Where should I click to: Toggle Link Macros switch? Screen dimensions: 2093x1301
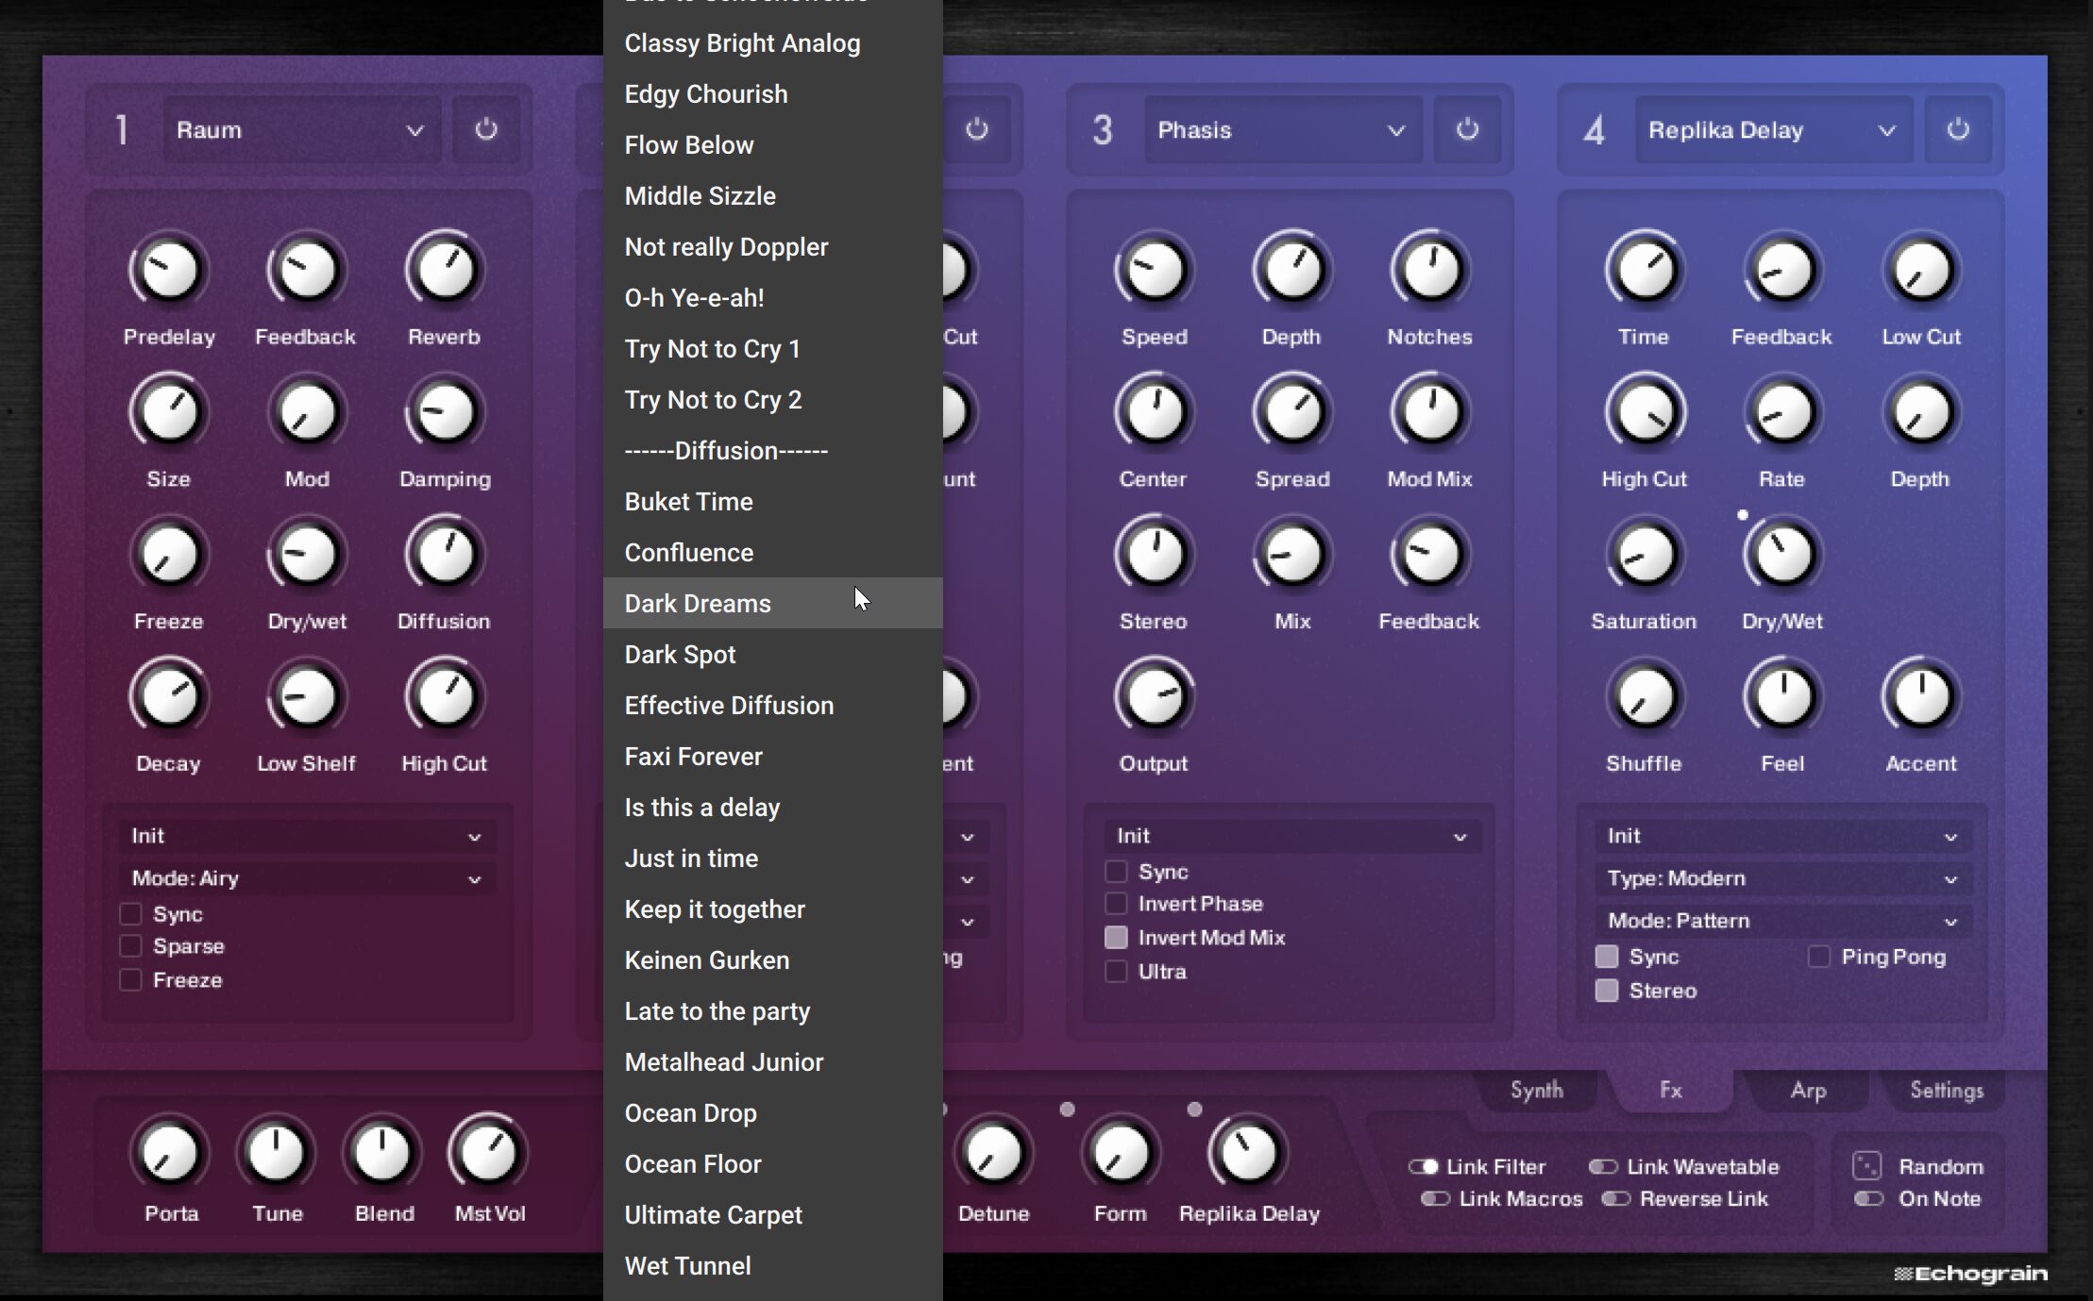pos(1435,1199)
